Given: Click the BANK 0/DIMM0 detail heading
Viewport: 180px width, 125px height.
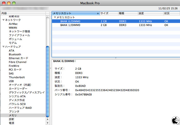Looking at the screenshot, I should click(65, 61).
